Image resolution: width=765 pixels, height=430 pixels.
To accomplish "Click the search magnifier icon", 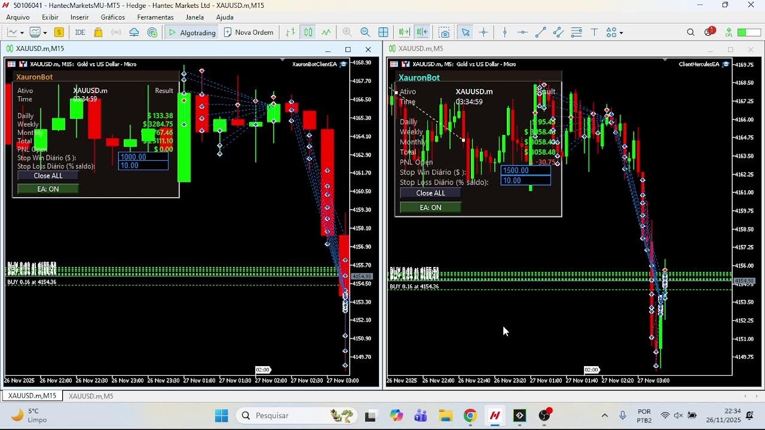I will pyautogui.click(x=691, y=32).
